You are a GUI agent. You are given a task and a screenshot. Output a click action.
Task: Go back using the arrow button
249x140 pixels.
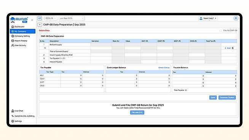(x=40, y=25)
